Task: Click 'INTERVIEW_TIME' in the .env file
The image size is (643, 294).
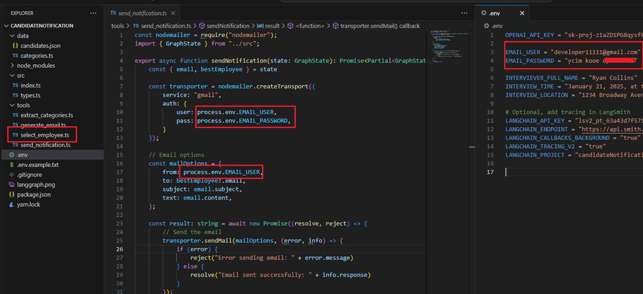Action: (x=529, y=86)
